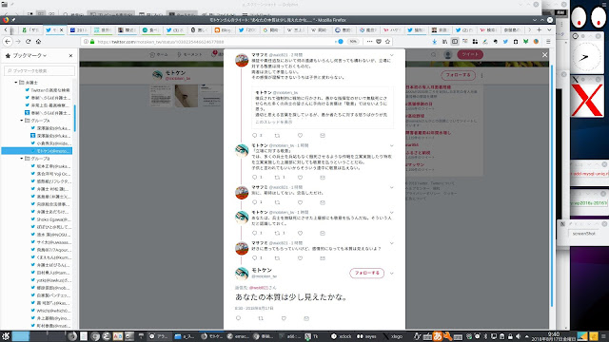Viewport: 609px width, 342px height.
Task: Bookmark this page with the star icon
Action: 387,42
